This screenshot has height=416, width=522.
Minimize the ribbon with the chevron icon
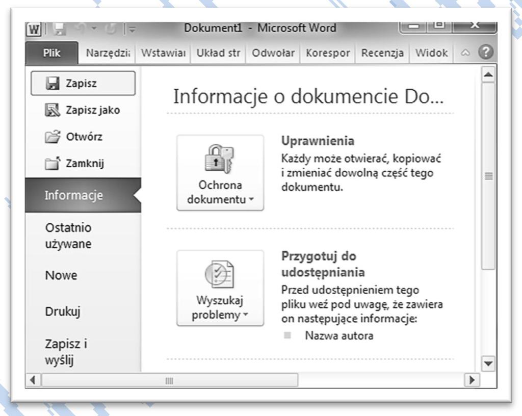[465, 53]
